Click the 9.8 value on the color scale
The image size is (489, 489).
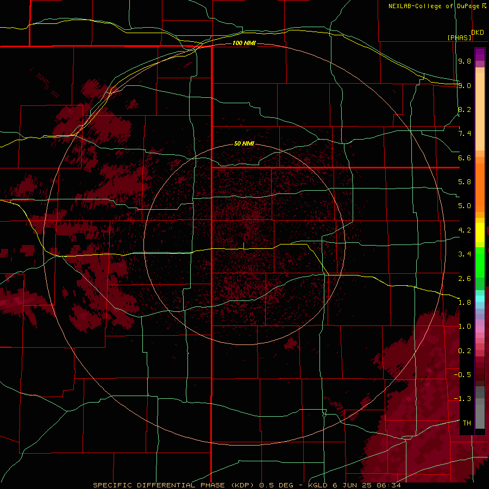point(465,61)
